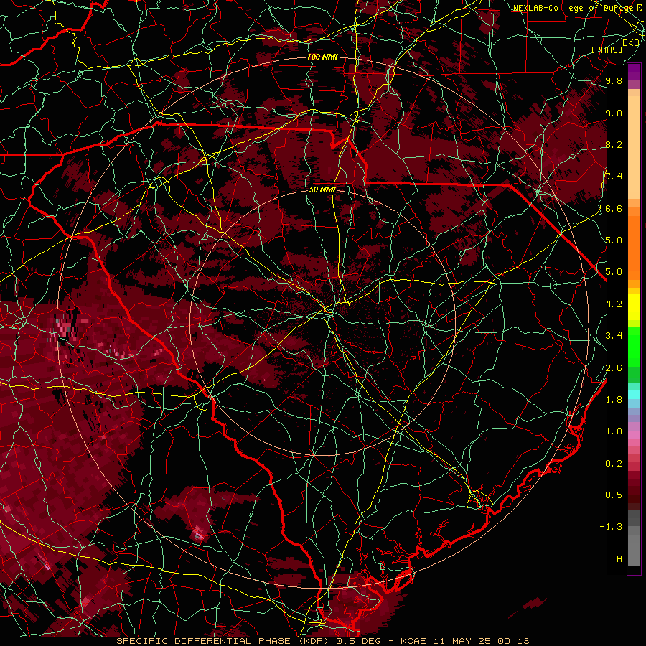646x646 pixels.
Task: Click the 4.2 value on the color scale
Action: pyautogui.click(x=614, y=304)
